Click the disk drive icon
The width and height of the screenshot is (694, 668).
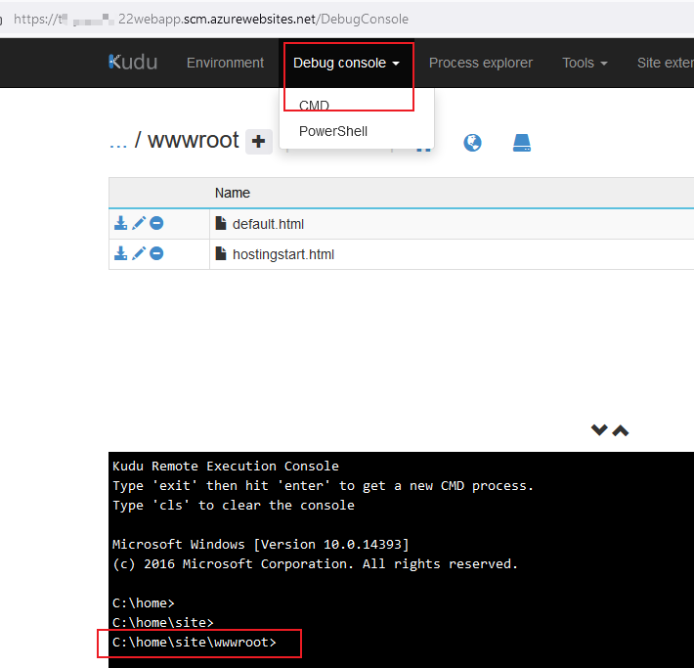(522, 143)
